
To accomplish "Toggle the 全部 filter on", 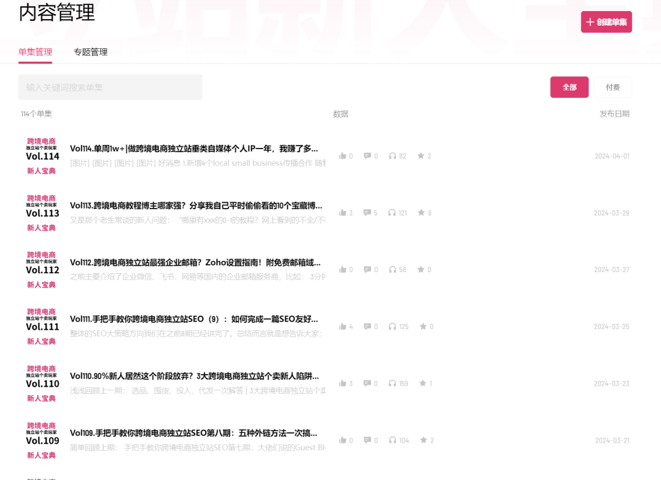I will pyautogui.click(x=569, y=87).
